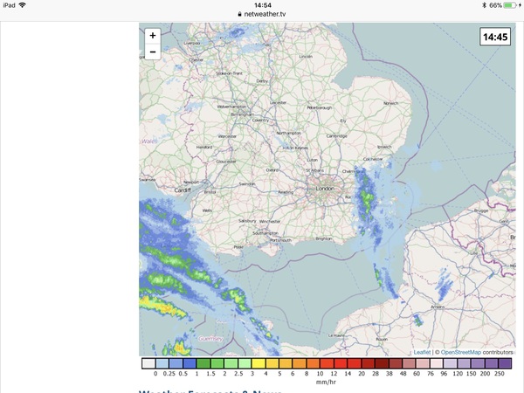Click the Cardiff label on the map
This screenshot has height=393, width=524.
tap(182, 190)
